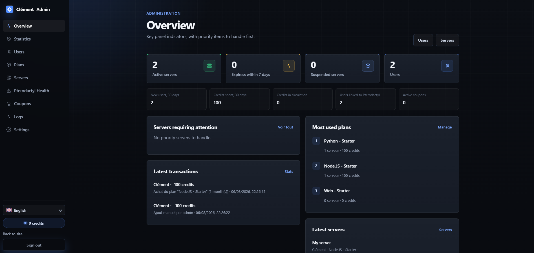
Task: Navigate to Plans in the sidebar
Action: tap(34, 65)
